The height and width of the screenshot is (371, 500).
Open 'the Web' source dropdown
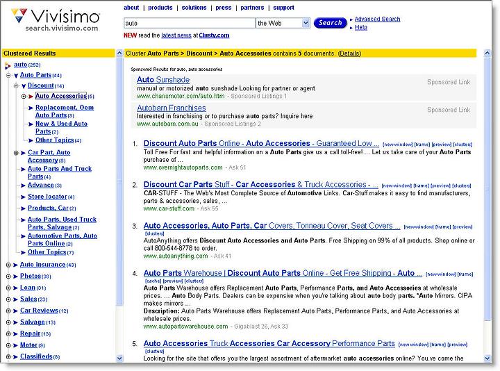pos(283,23)
